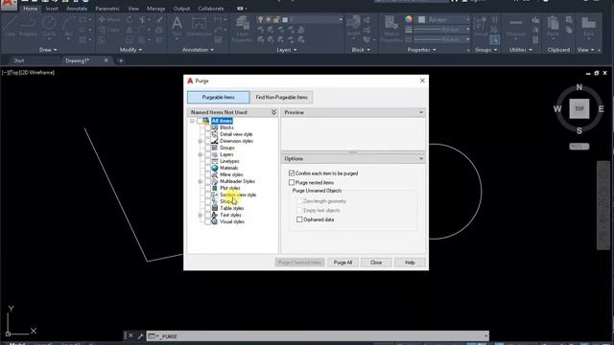This screenshot has width=614, height=345.
Task: Click the N compass direction on ViewCube
Action: click(579, 87)
